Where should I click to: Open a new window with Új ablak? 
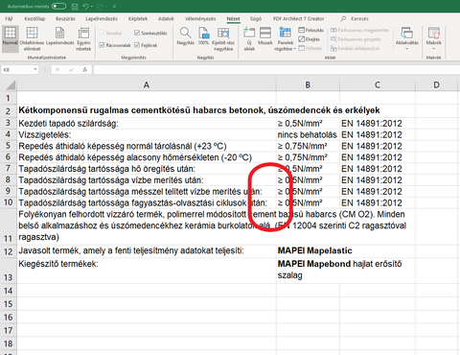point(249,38)
